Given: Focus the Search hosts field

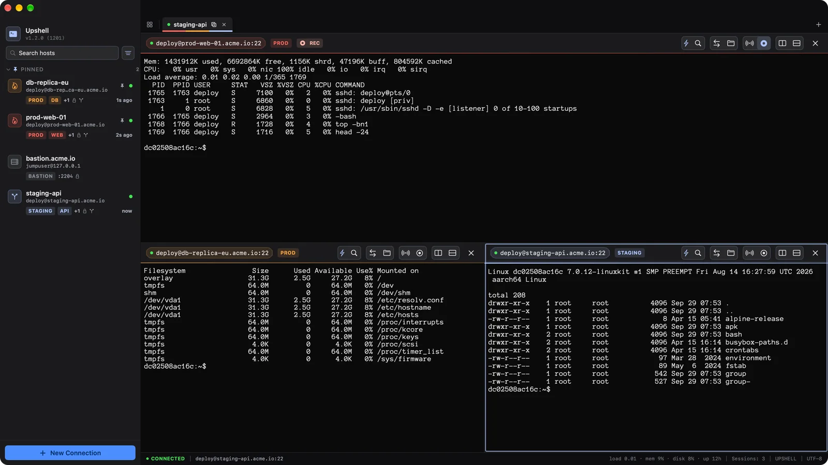Looking at the screenshot, I should point(62,53).
